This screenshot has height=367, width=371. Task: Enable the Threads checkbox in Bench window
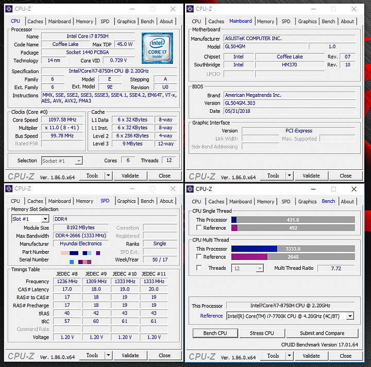(199, 268)
